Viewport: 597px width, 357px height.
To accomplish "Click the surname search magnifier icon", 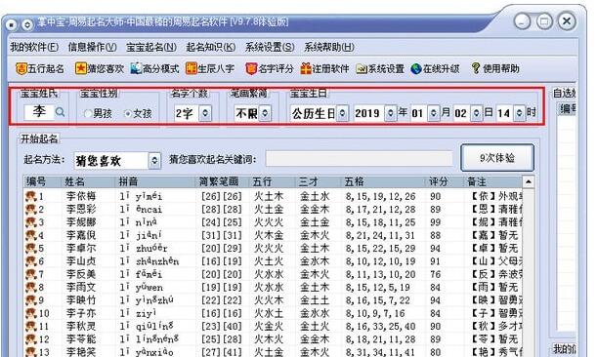I will coord(61,112).
